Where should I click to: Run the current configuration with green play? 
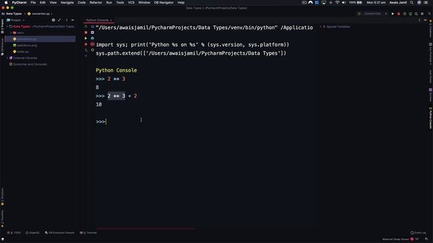point(392,13)
